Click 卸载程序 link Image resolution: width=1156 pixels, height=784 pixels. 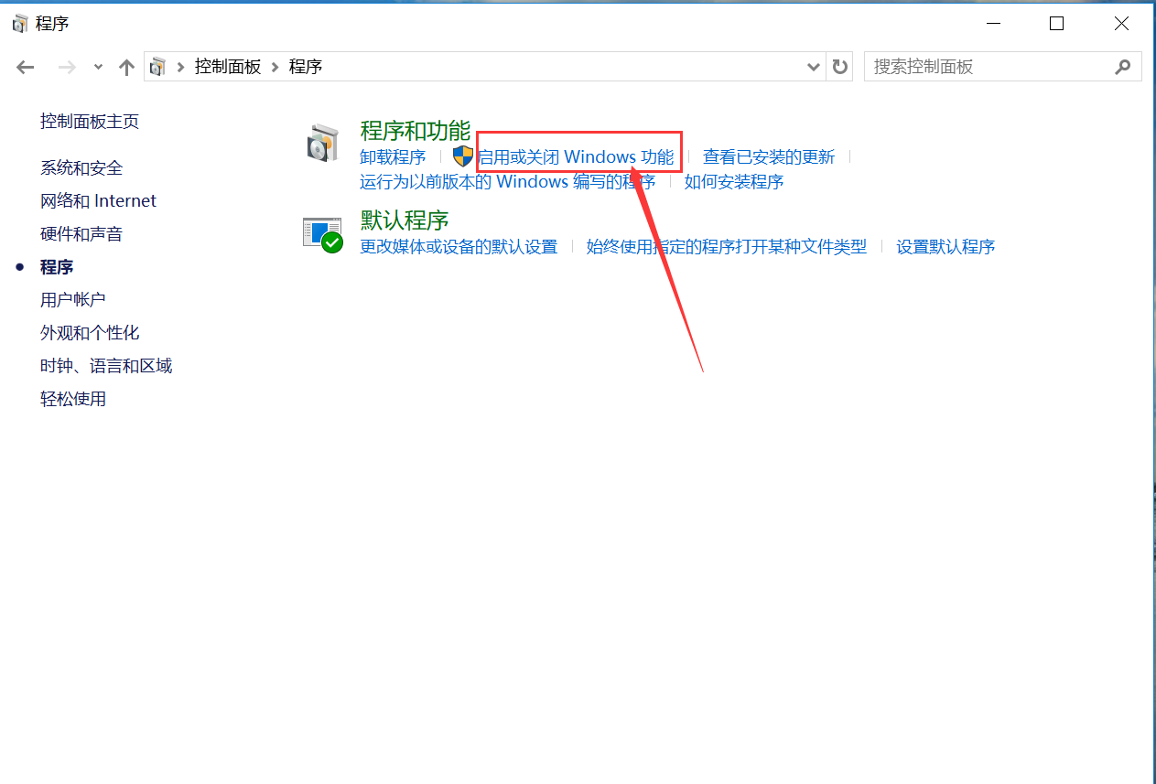coord(393,157)
